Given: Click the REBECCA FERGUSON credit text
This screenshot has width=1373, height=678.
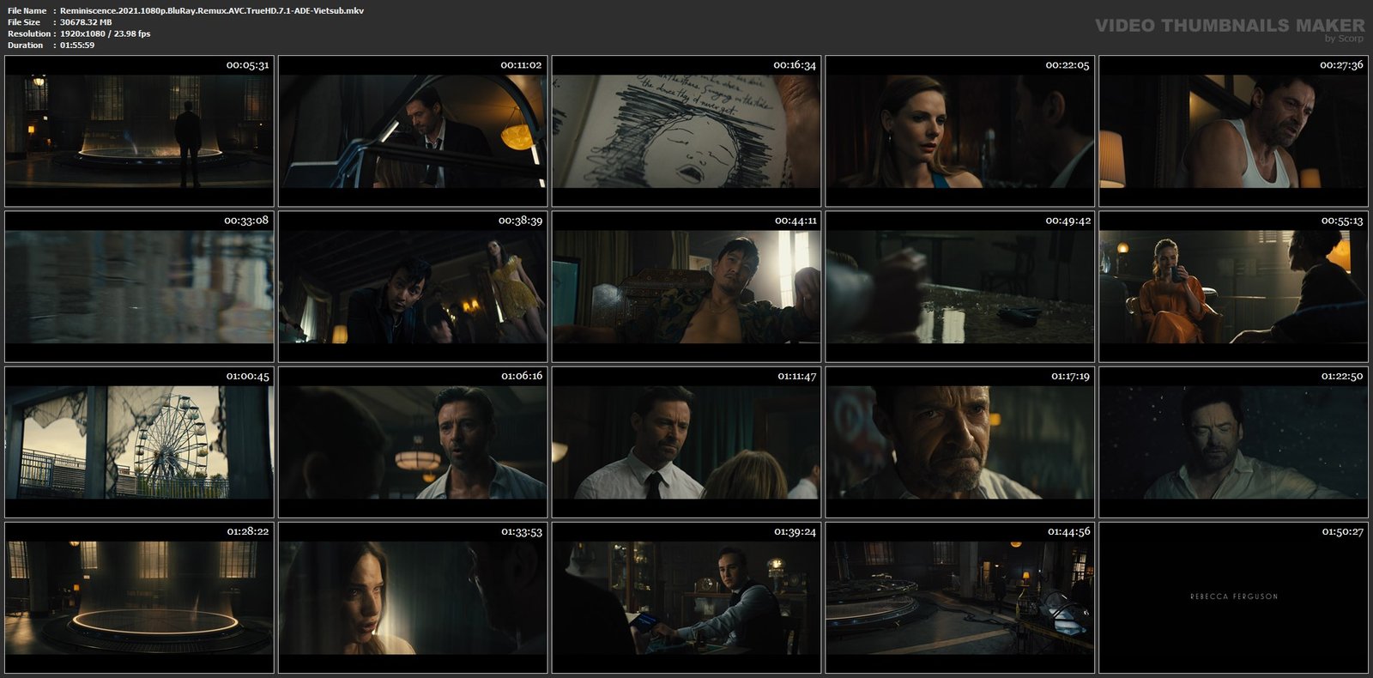Looking at the screenshot, I should point(1234,596).
